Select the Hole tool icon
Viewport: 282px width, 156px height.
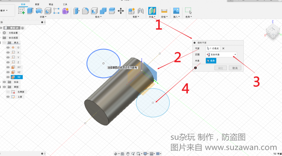[x=48, y=11]
